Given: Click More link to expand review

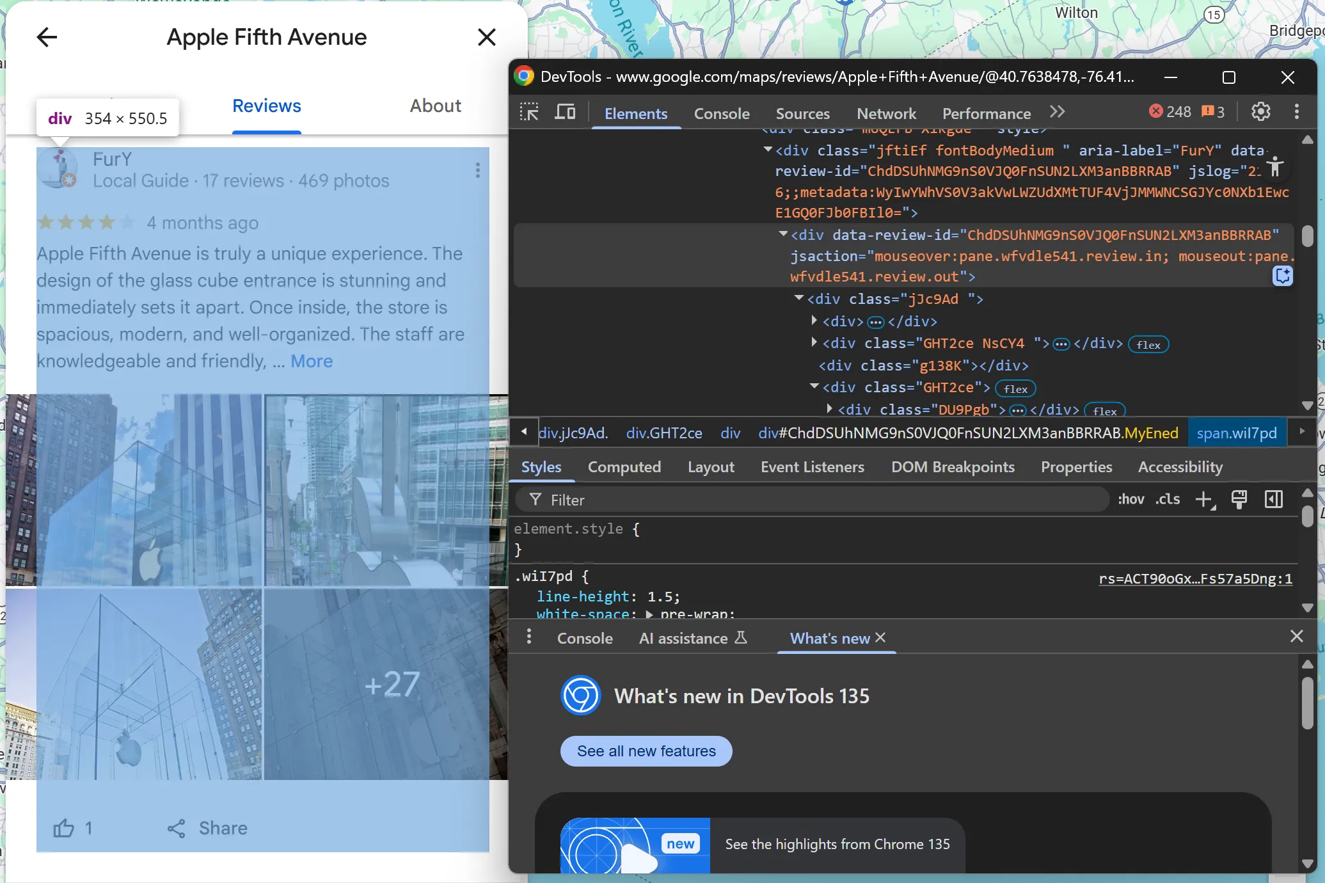Looking at the screenshot, I should pos(312,362).
